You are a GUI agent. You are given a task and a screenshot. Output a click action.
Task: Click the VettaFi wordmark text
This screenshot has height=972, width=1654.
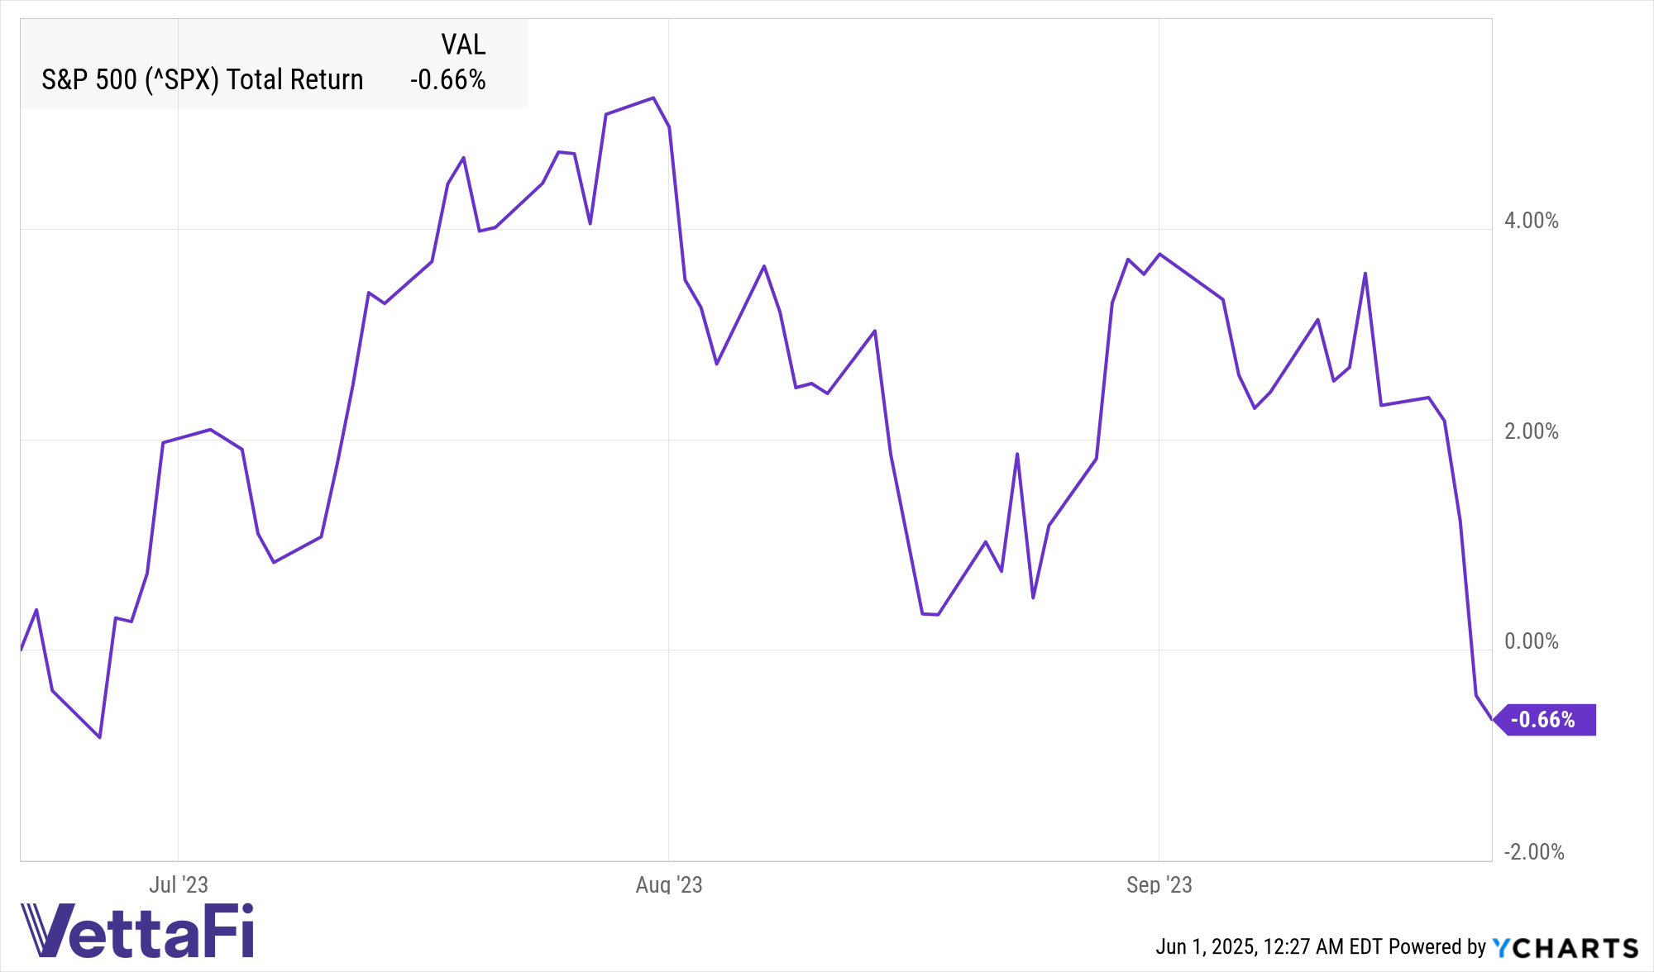(155, 930)
